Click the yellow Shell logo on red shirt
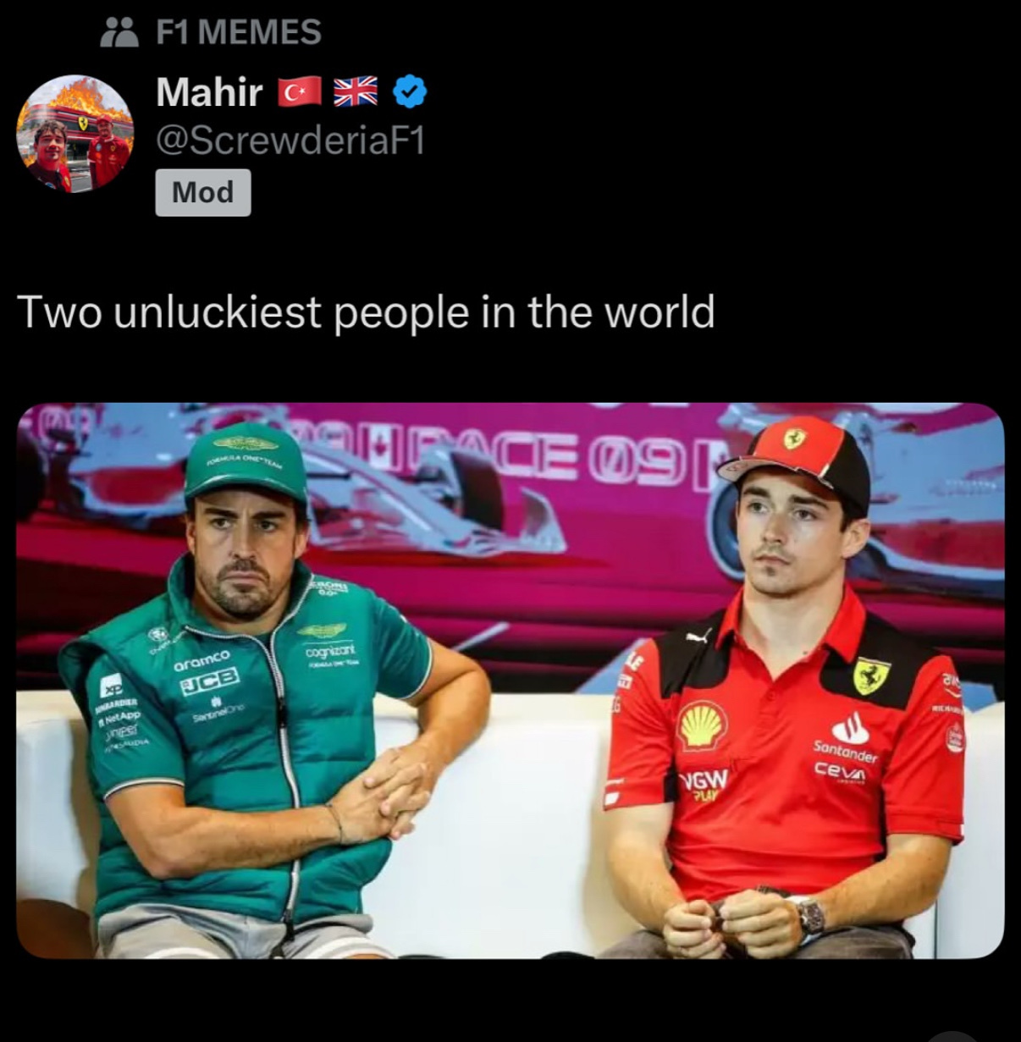The height and width of the screenshot is (1042, 1021). click(704, 725)
